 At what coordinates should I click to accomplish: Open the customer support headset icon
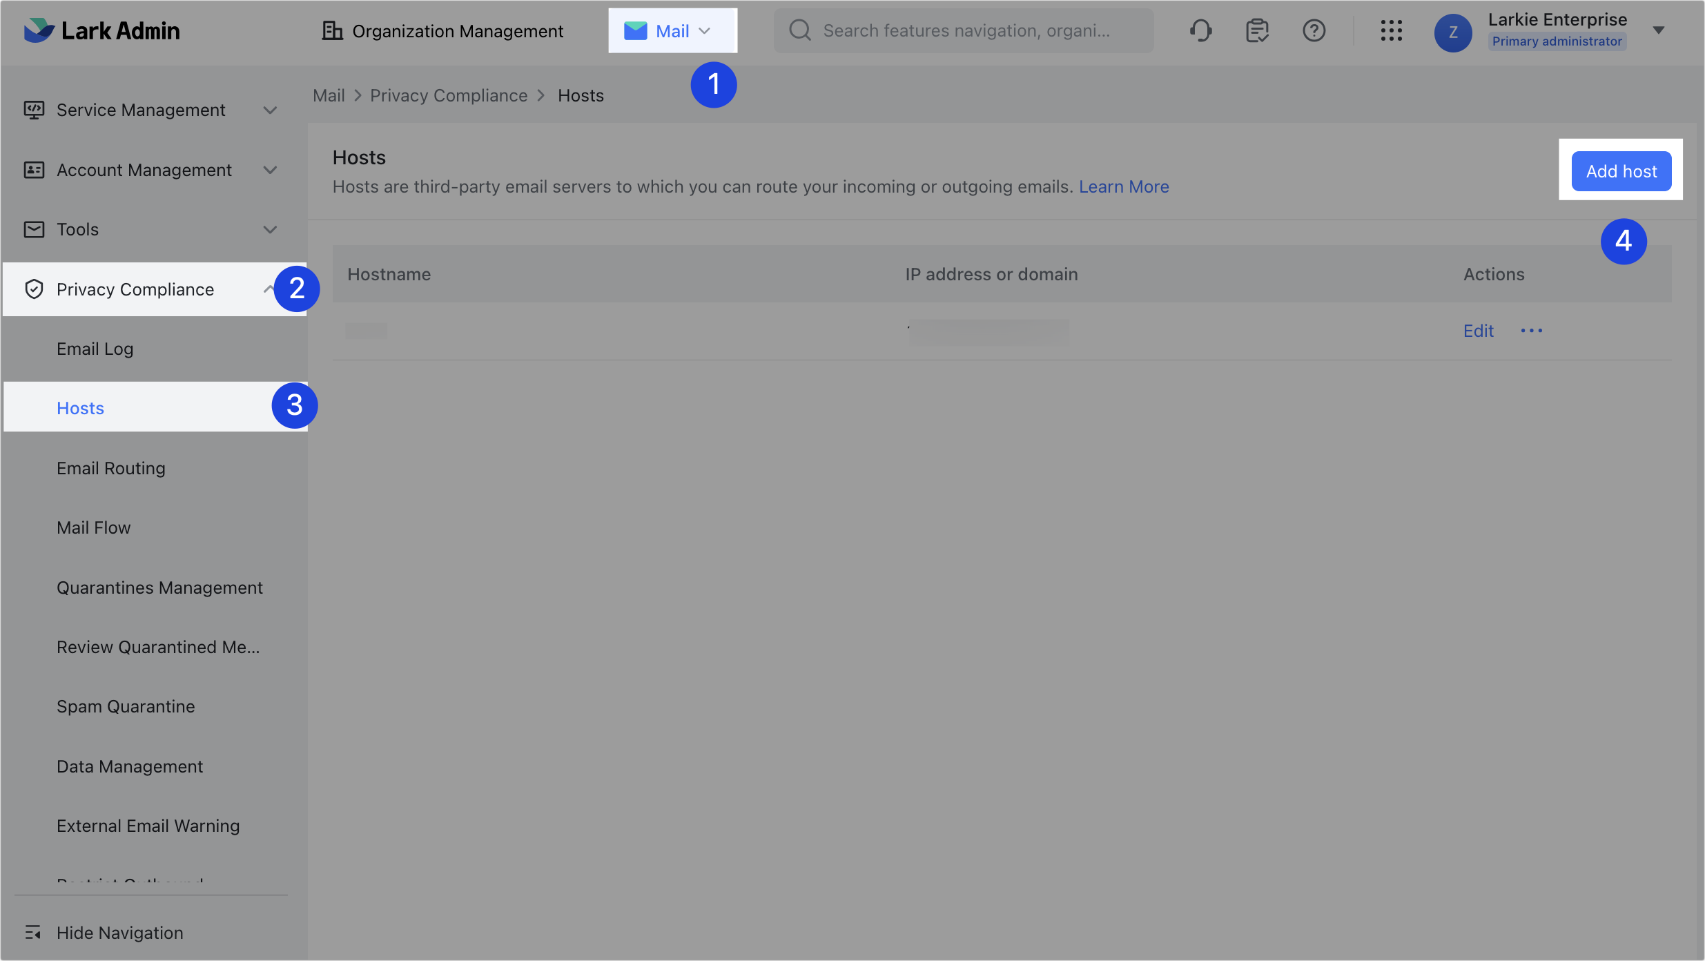coord(1201,30)
